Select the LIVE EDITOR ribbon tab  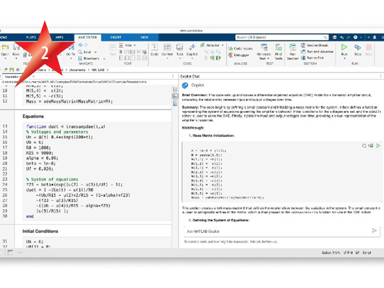pyautogui.click(x=88, y=37)
